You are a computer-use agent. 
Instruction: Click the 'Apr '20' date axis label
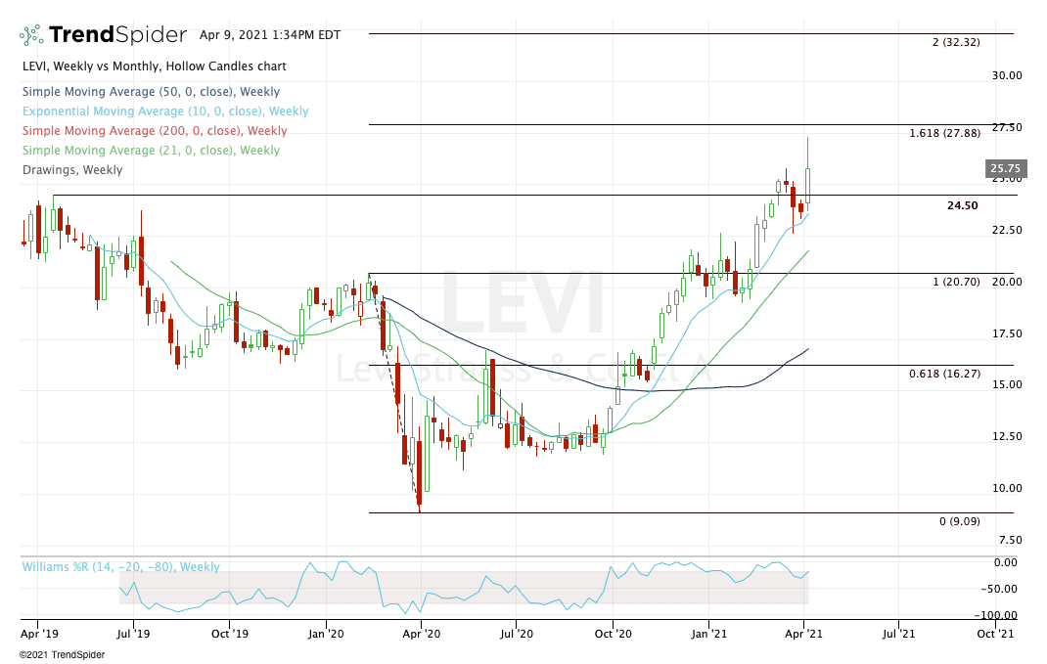[422, 634]
